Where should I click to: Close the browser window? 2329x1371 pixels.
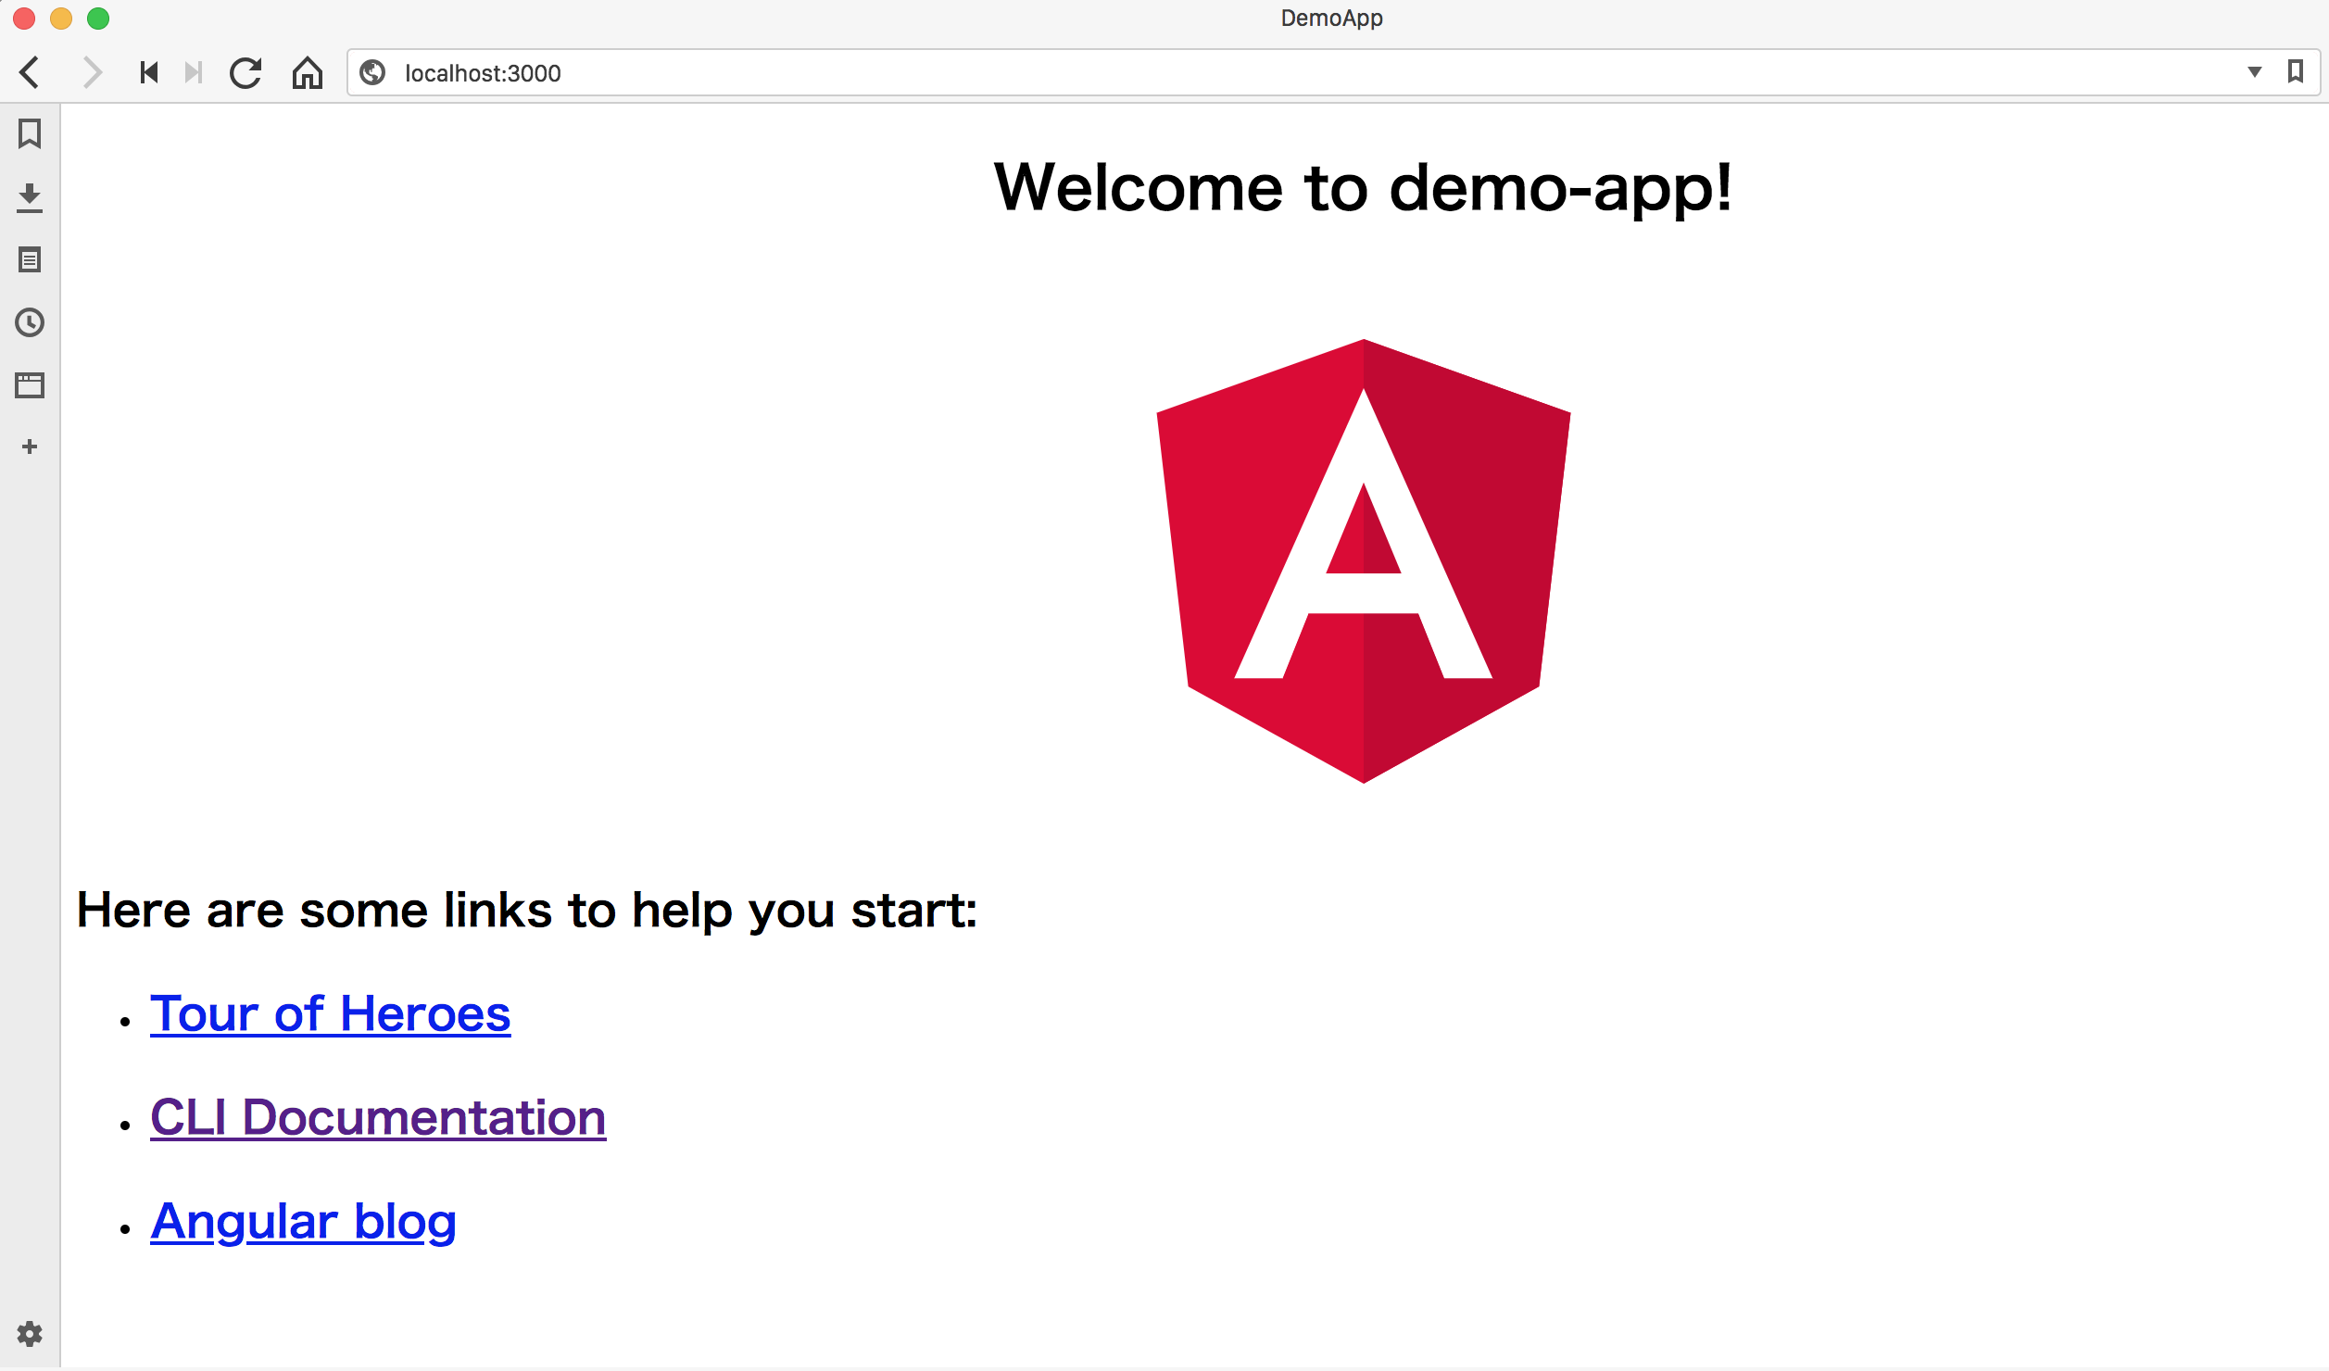coord(24,19)
